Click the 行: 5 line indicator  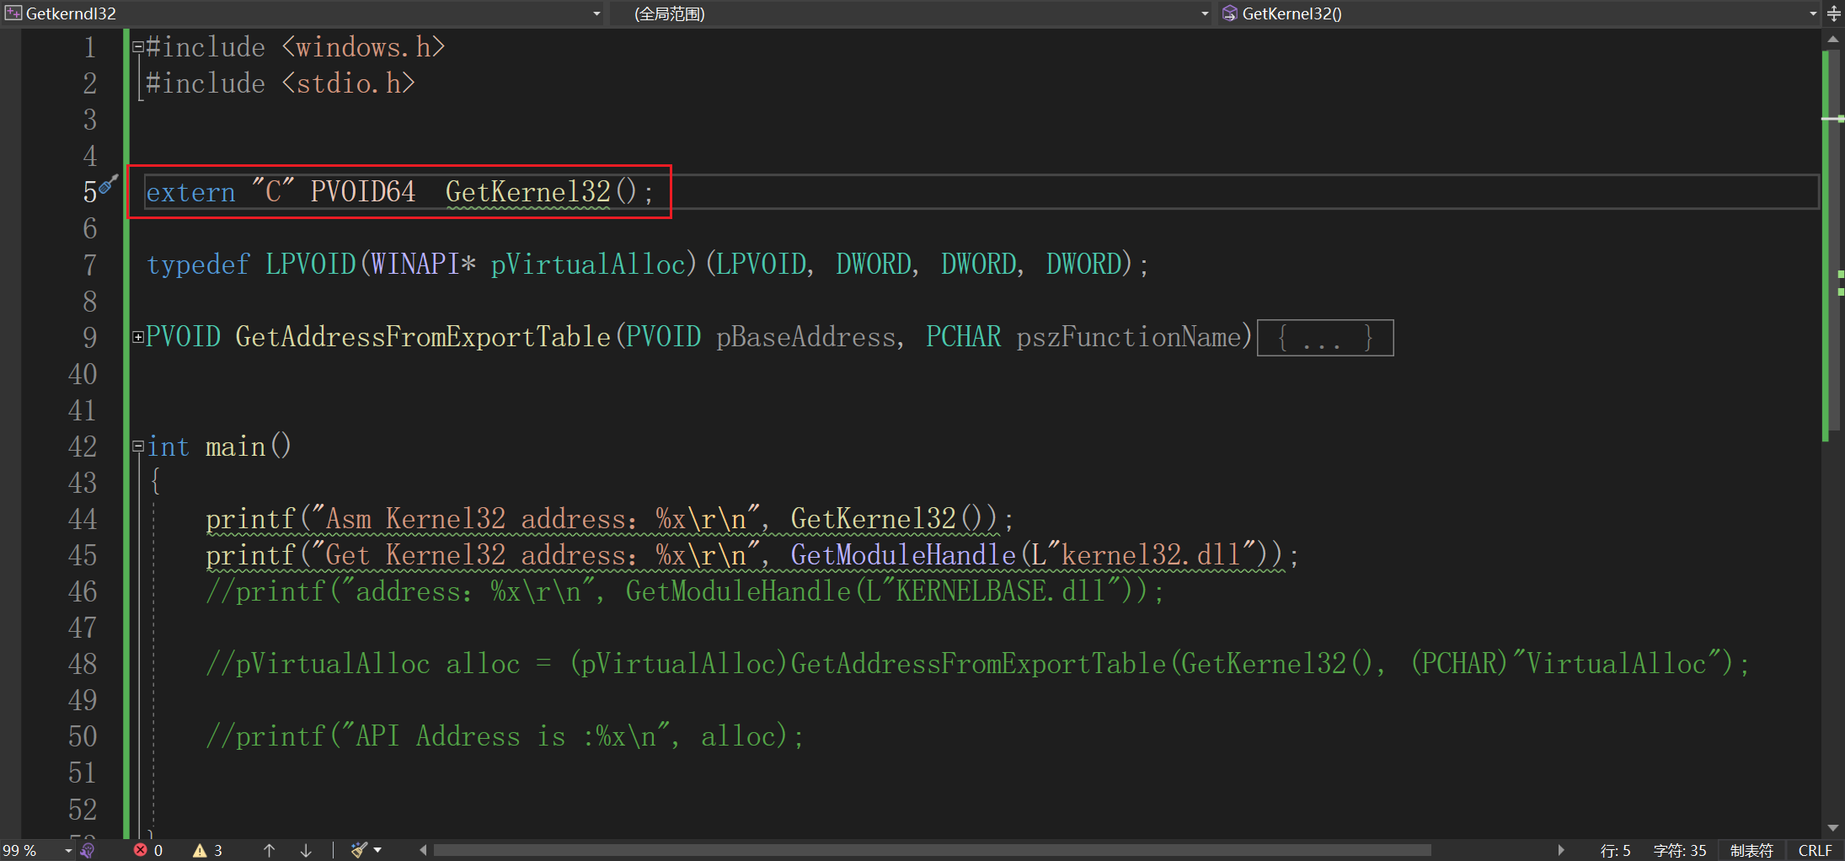(1615, 850)
